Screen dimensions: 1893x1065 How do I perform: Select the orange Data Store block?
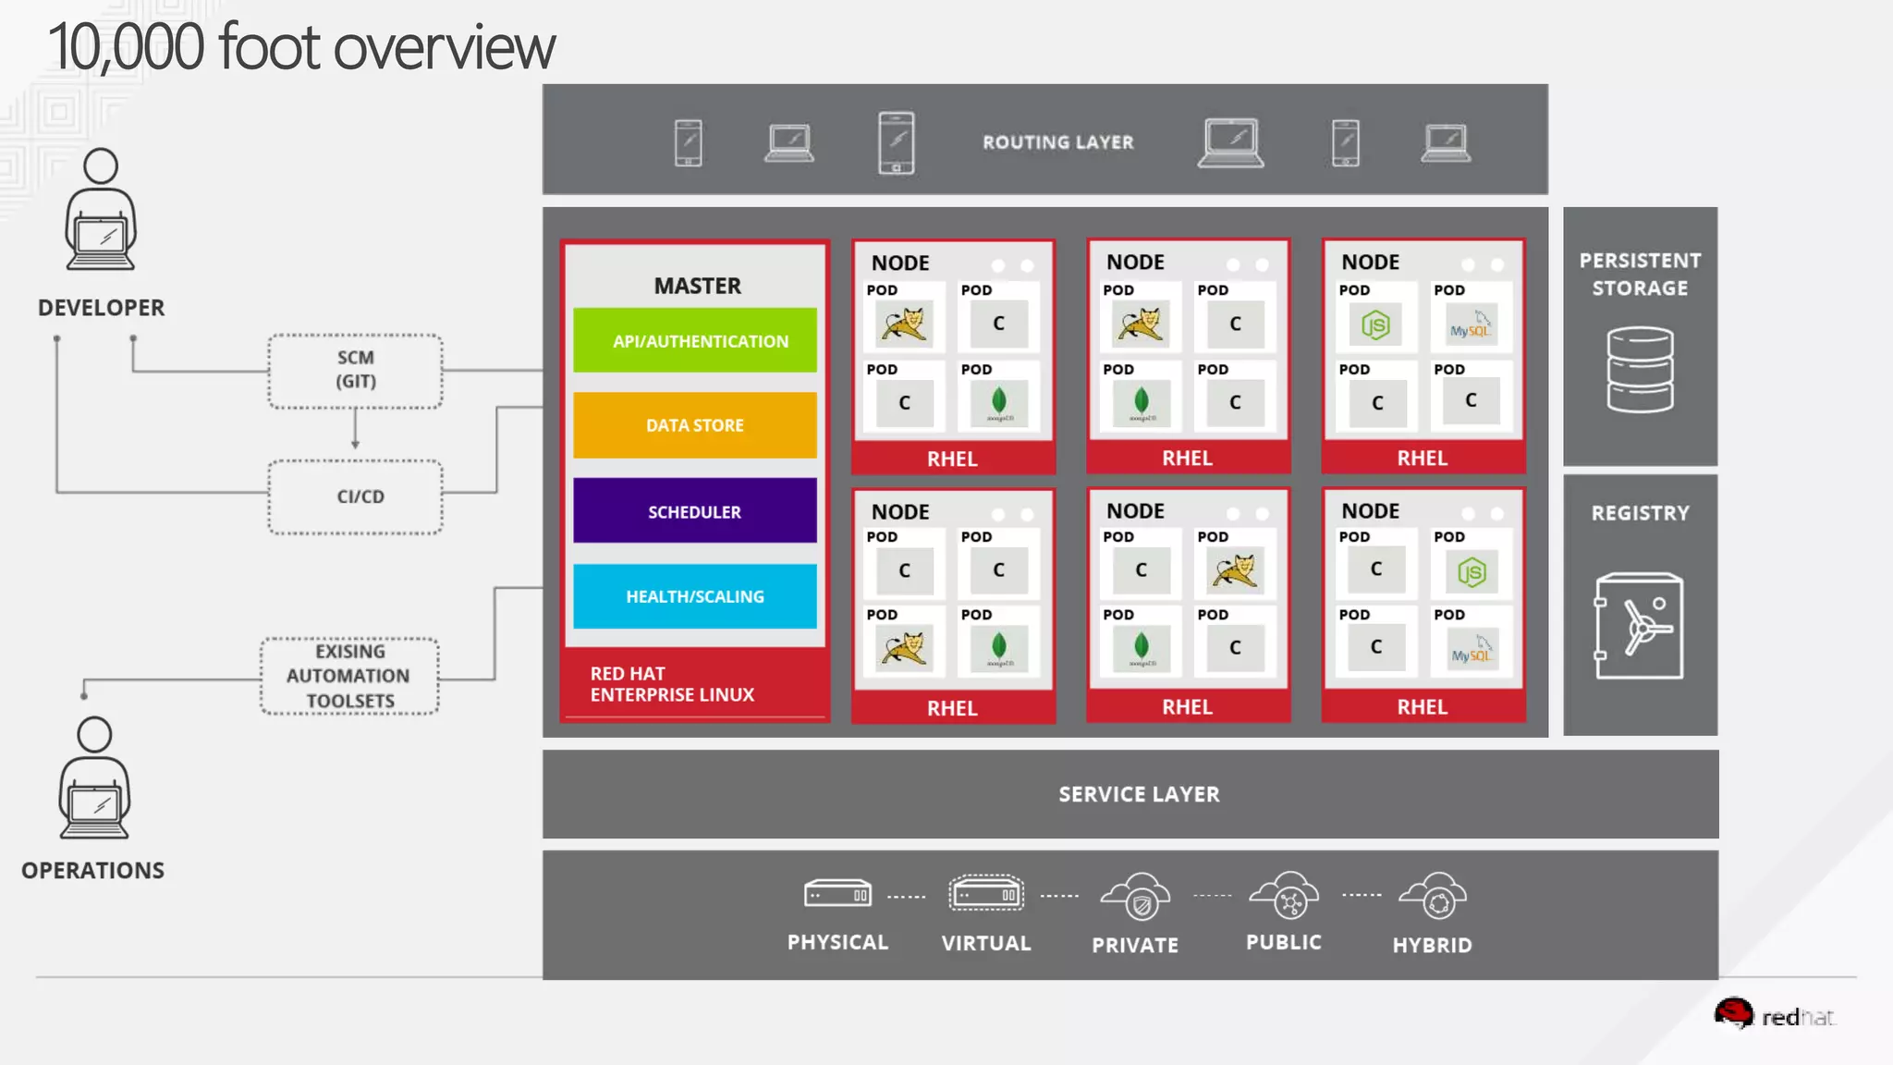pyautogui.click(x=695, y=425)
